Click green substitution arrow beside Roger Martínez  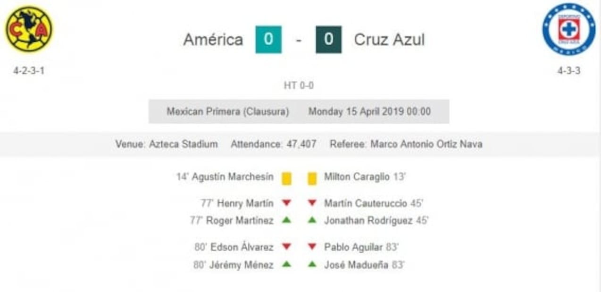point(286,220)
